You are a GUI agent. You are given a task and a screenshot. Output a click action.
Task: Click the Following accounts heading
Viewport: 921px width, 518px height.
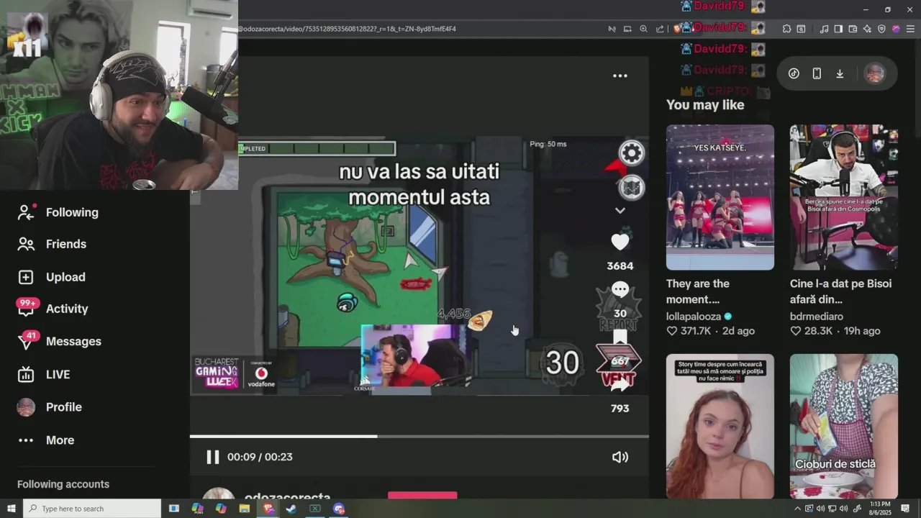point(63,484)
